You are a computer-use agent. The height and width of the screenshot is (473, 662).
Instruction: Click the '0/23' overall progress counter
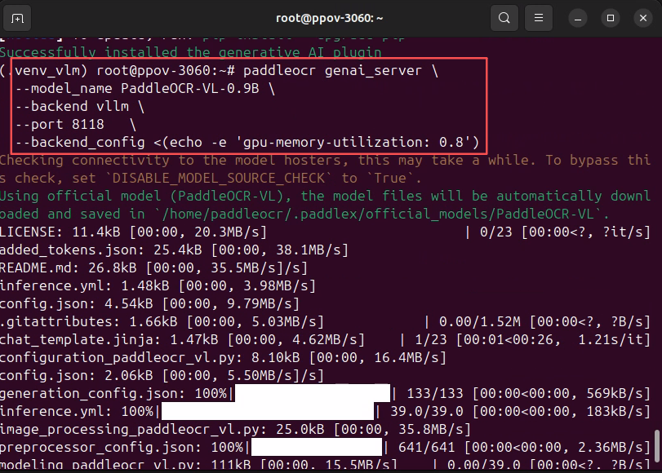tap(495, 232)
